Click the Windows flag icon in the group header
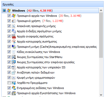The image size is (105, 97). (9, 11)
